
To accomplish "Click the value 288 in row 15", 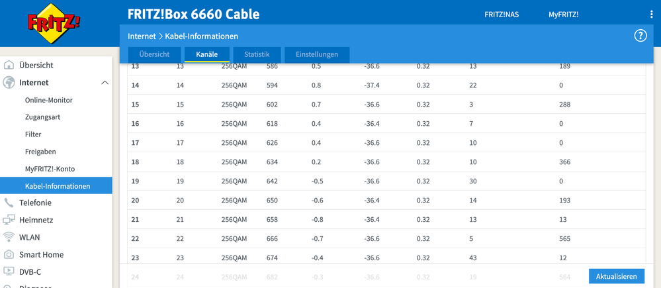I will tap(565, 105).
